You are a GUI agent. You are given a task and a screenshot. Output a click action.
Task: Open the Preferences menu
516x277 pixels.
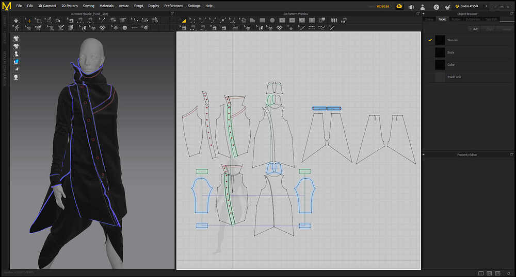pos(173,6)
